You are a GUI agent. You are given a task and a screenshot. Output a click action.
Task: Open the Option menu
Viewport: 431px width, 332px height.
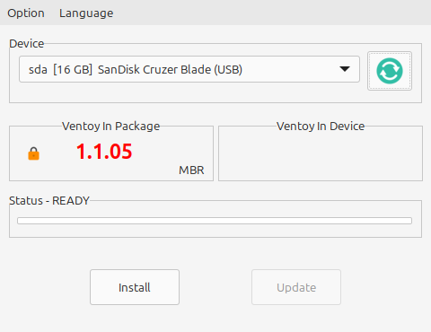pos(26,13)
